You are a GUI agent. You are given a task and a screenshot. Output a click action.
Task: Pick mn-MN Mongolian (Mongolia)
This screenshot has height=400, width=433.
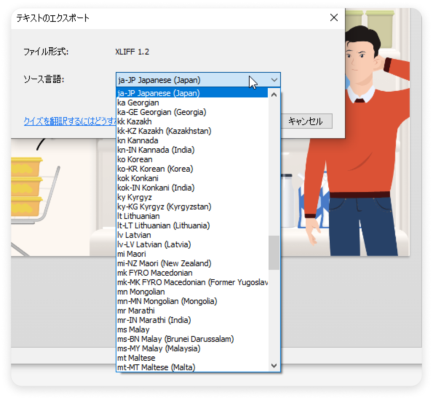coord(192,301)
